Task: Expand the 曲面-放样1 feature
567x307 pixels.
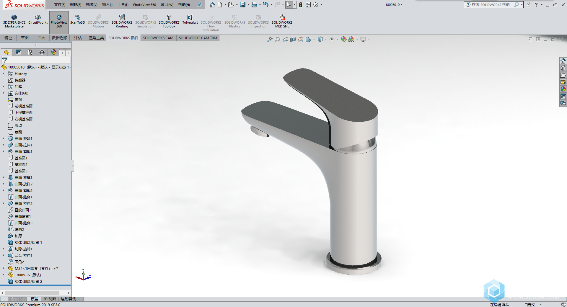Action: coord(4,177)
